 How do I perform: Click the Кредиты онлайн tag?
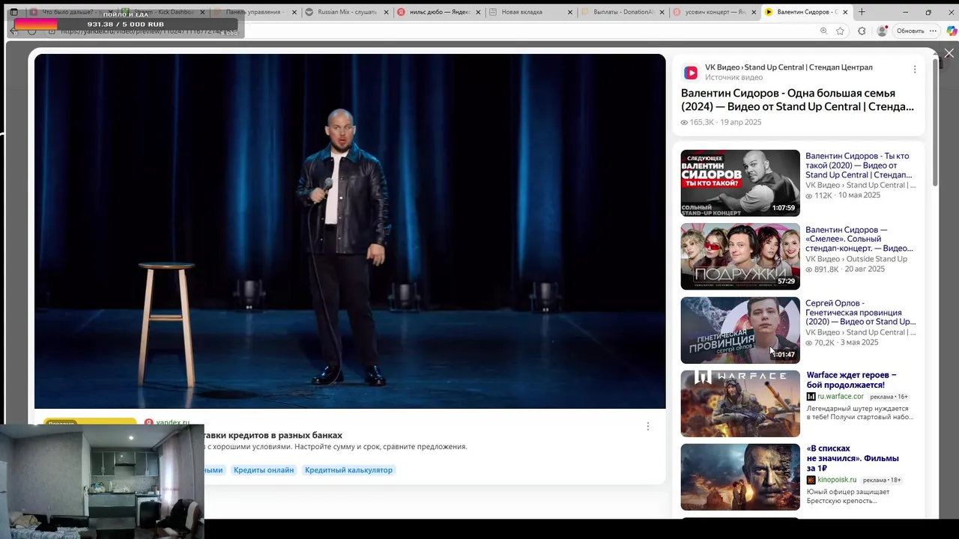[264, 470]
